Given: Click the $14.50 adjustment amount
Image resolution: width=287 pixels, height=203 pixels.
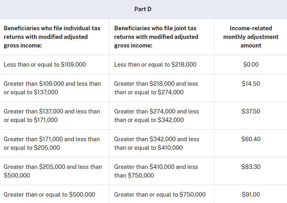Looking at the screenshot, I should [x=251, y=84].
